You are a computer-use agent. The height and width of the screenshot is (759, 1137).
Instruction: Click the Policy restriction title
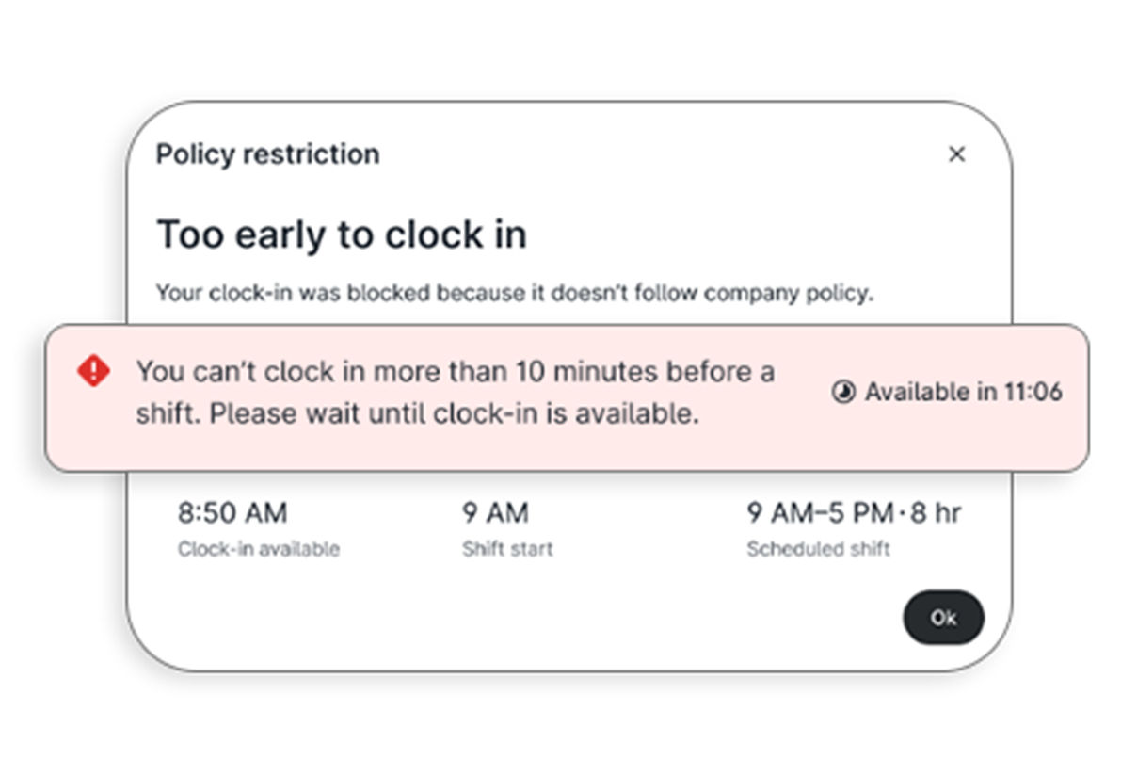click(x=268, y=153)
